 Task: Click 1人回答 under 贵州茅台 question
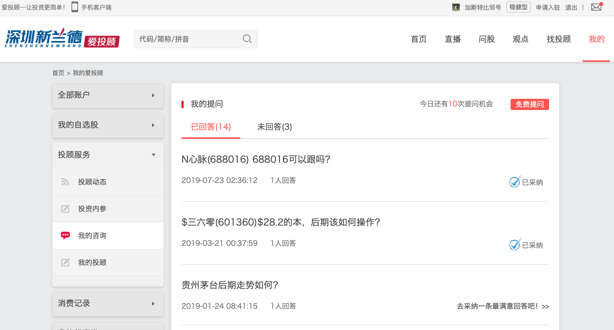(x=283, y=306)
